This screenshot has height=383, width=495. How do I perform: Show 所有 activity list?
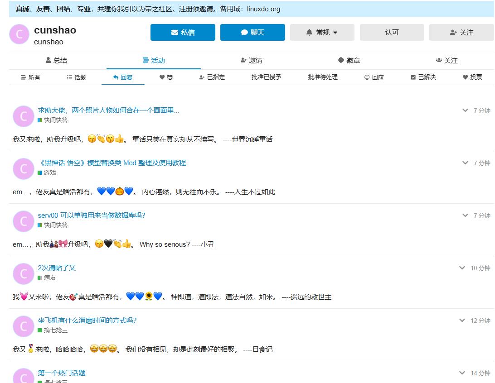click(x=30, y=77)
